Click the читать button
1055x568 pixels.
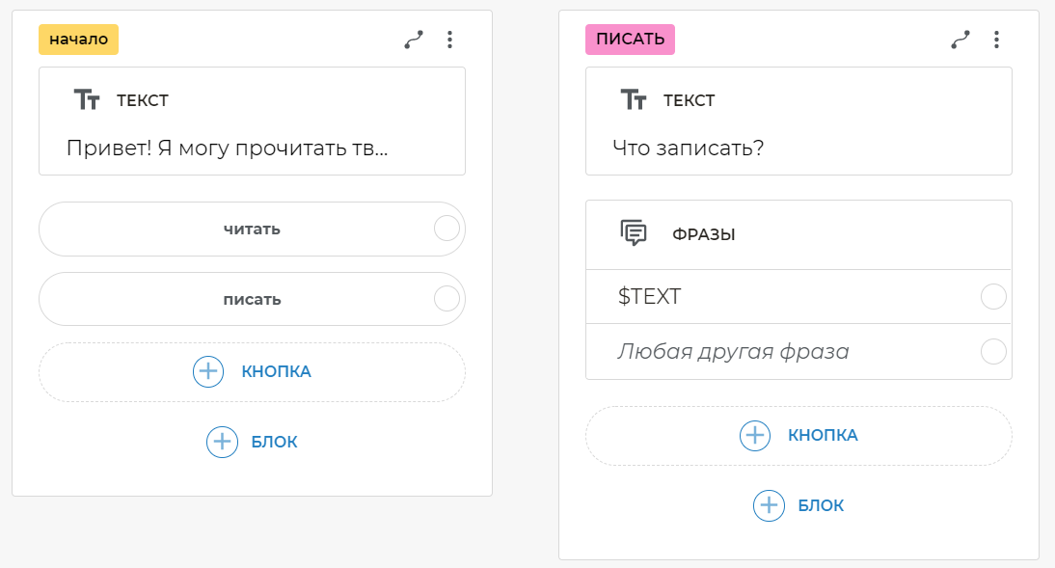[252, 229]
